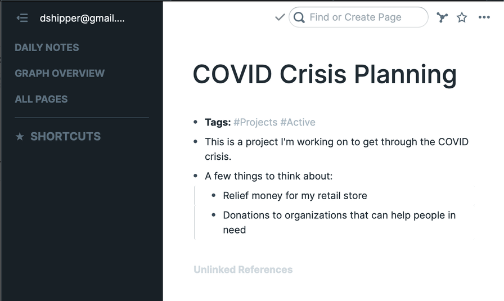Click the bullet next to the Tags block
This screenshot has width=504, height=301.
(195, 122)
